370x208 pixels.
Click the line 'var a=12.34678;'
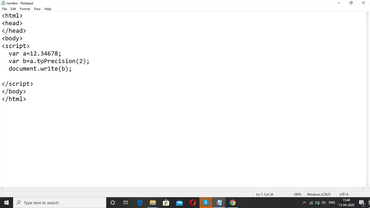pos(35,53)
